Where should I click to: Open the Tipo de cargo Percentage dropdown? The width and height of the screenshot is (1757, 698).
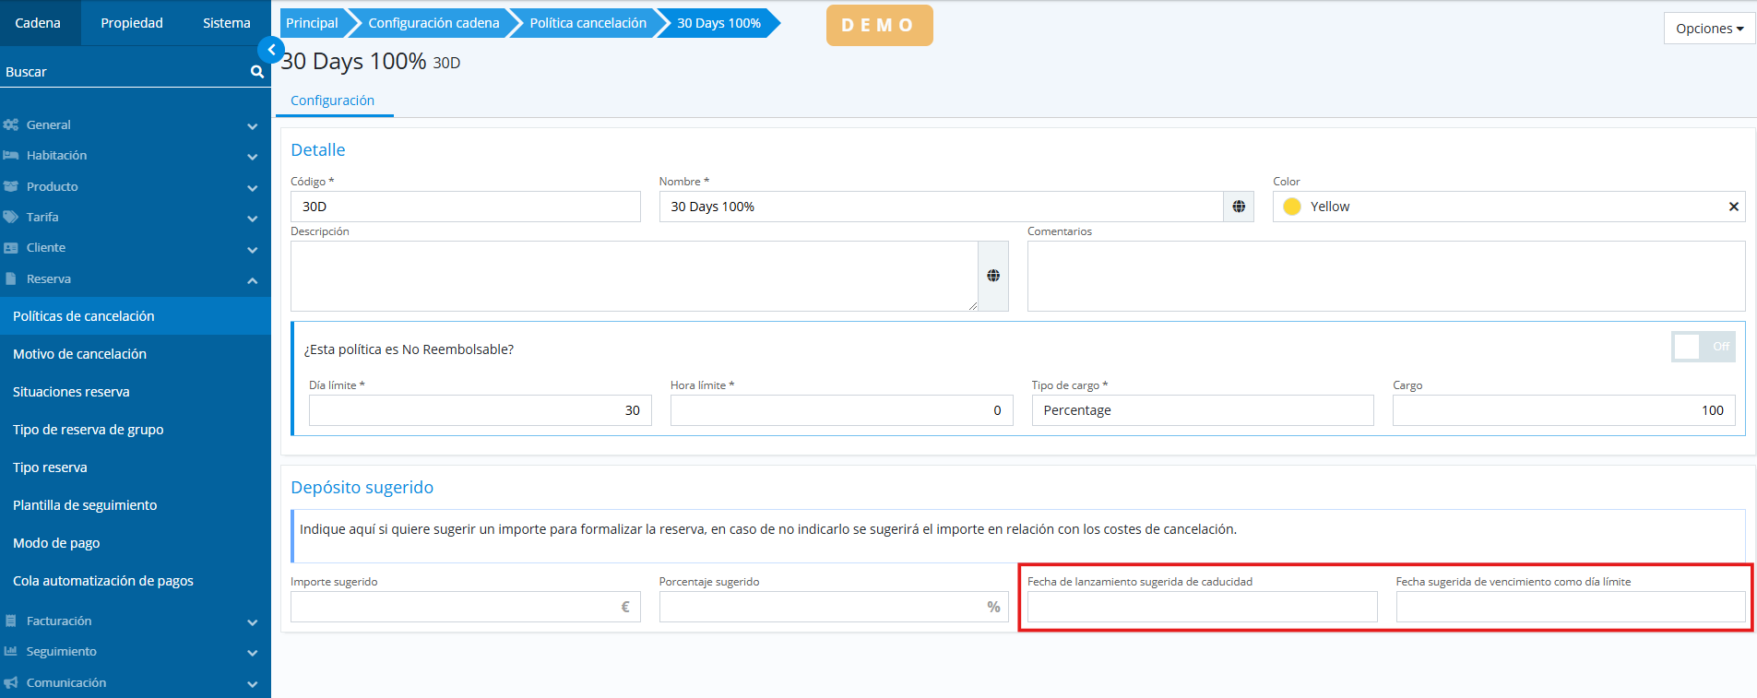click(x=1202, y=410)
